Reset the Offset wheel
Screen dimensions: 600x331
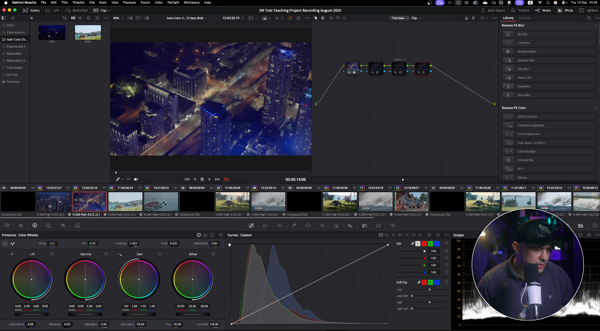tap(213, 254)
